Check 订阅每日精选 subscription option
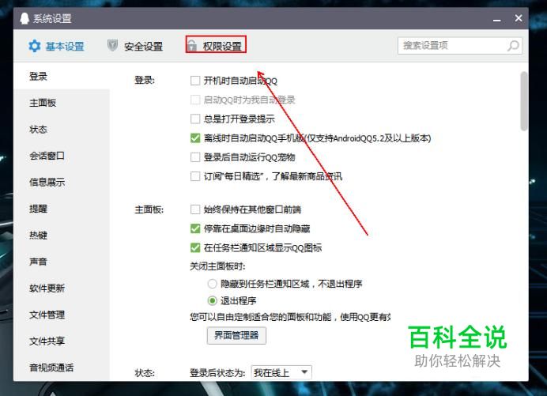 click(195, 176)
